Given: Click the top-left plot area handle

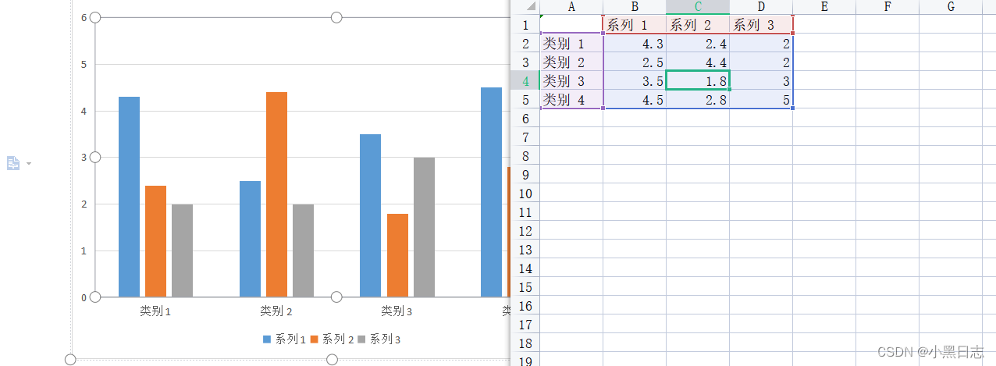Looking at the screenshot, I should pyautogui.click(x=95, y=17).
